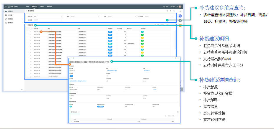Open 补货建议 in the left sidebar
The width and height of the screenshot is (274, 129).
pyautogui.click(x=10, y=11)
